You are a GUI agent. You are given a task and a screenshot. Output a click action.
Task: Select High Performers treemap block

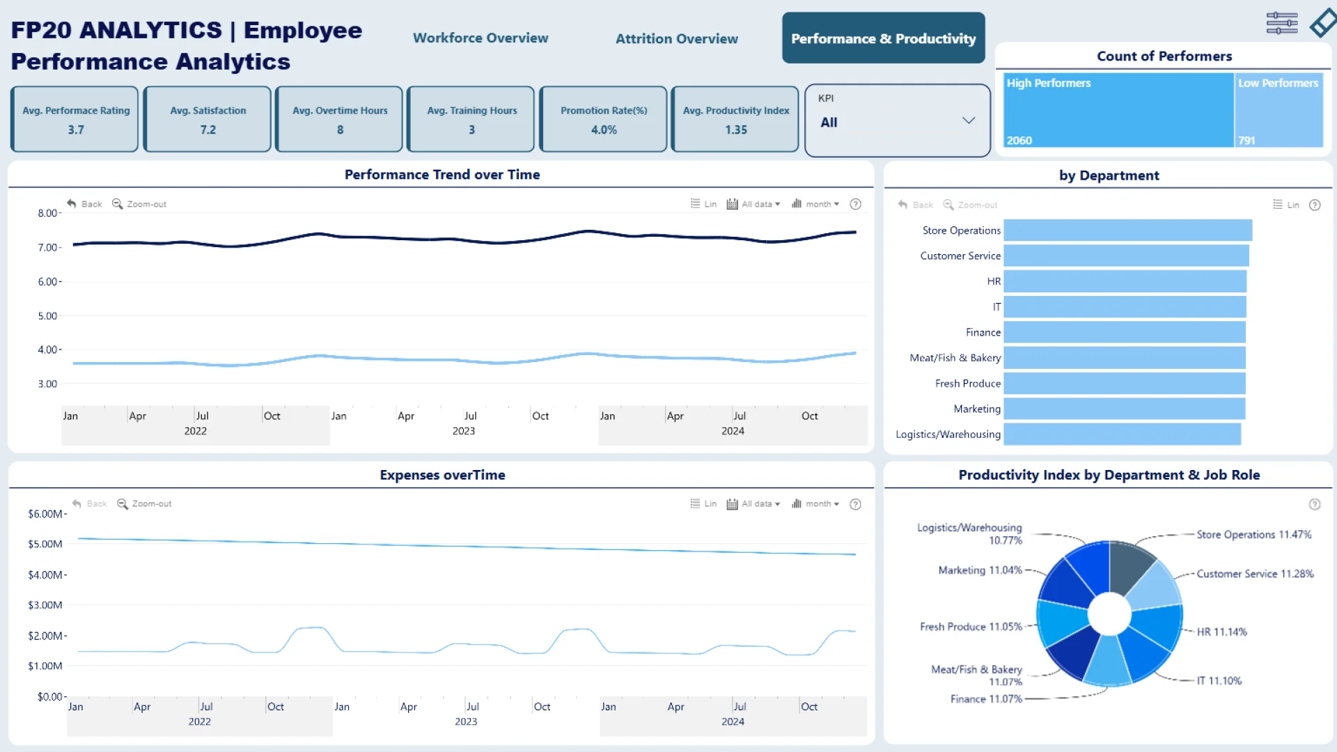click(x=1118, y=111)
